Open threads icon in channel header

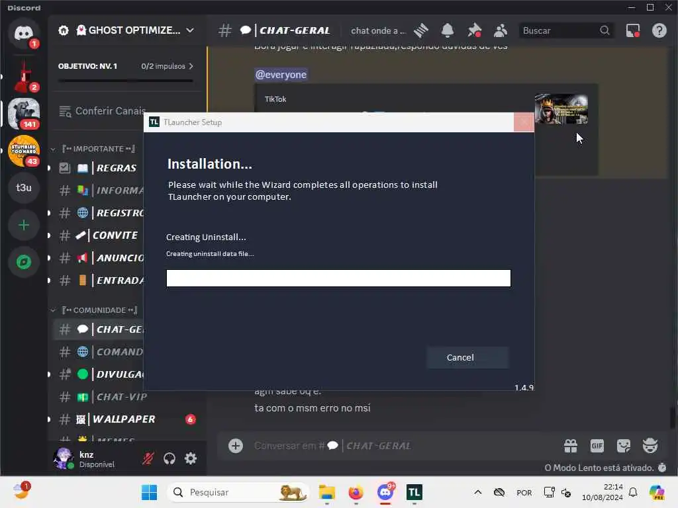(x=420, y=30)
